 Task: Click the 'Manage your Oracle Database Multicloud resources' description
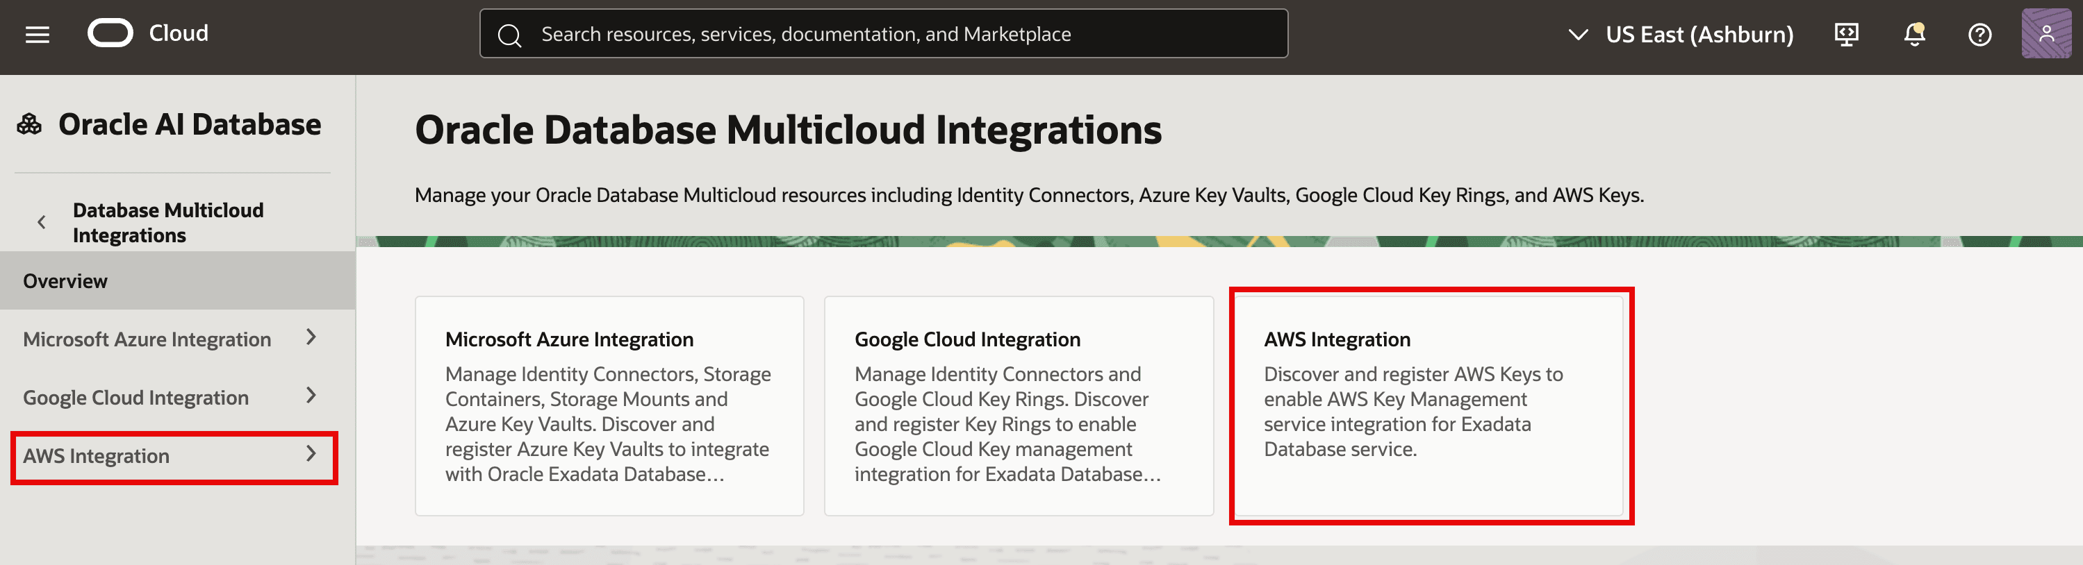1028,195
